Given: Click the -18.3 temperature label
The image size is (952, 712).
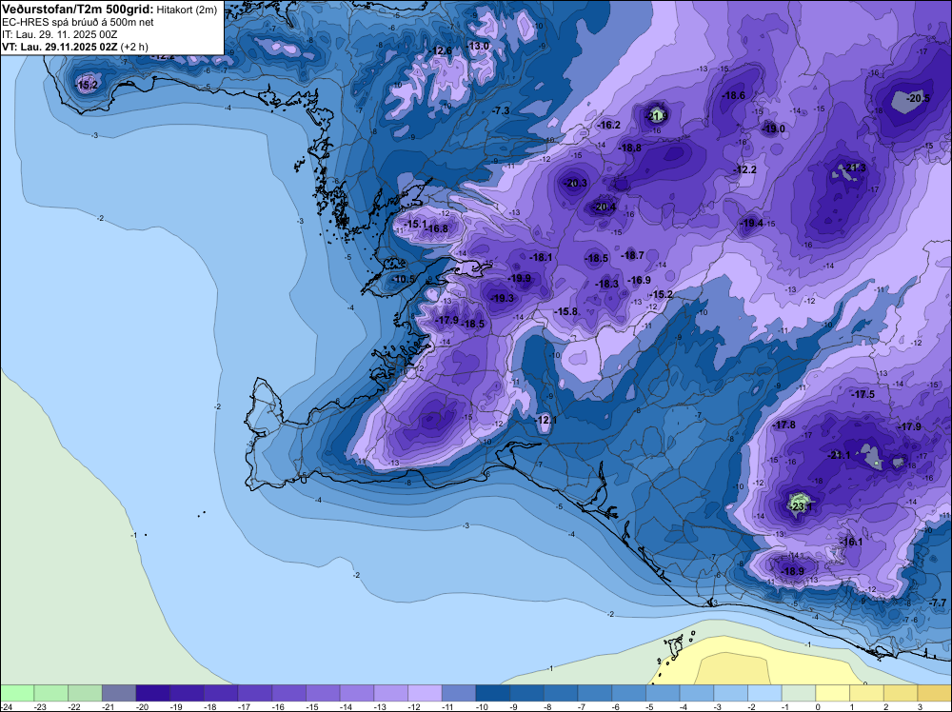Looking at the screenshot, I should [x=607, y=284].
